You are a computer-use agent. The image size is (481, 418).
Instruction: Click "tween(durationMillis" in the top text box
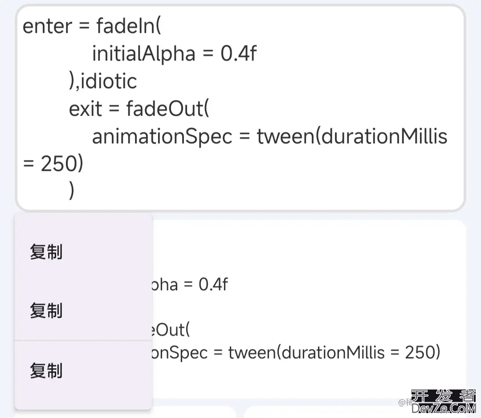click(x=352, y=136)
